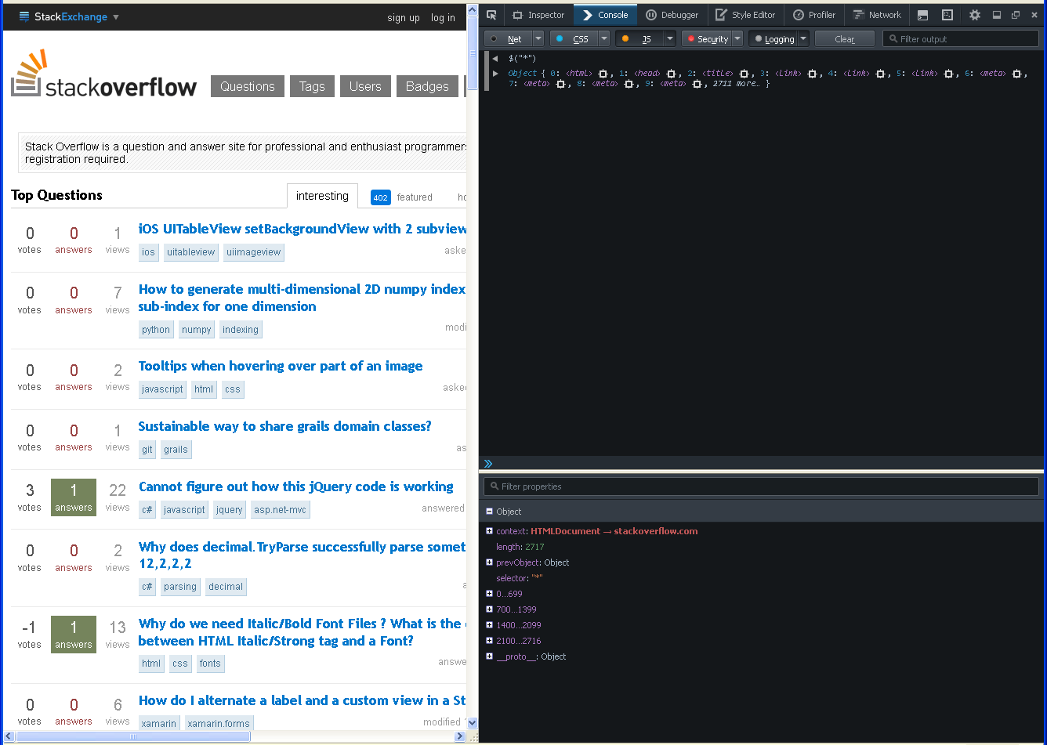
Task: Switch to the Style Editor tab
Action: click(x=745, y=15)
